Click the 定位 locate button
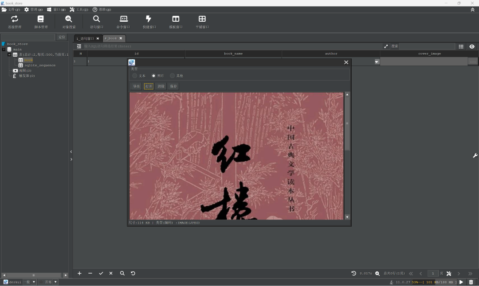The height and width of the screenshot is (286, 479). (62, 37)
